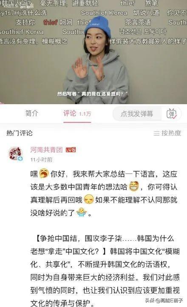Tap the LV6 level badge
187x307 pixels.
[71, 150]
